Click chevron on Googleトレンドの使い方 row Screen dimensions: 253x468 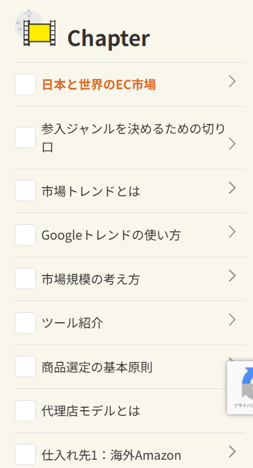[232, 232]
